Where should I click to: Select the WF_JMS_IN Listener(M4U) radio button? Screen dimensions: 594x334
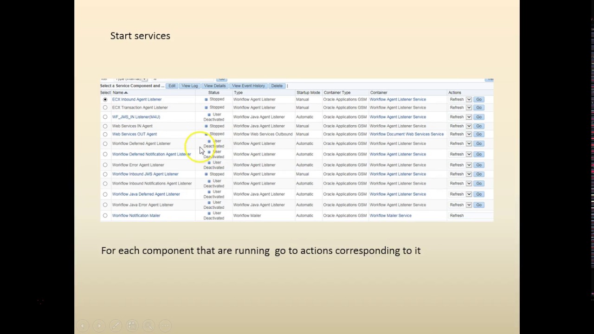105,117
